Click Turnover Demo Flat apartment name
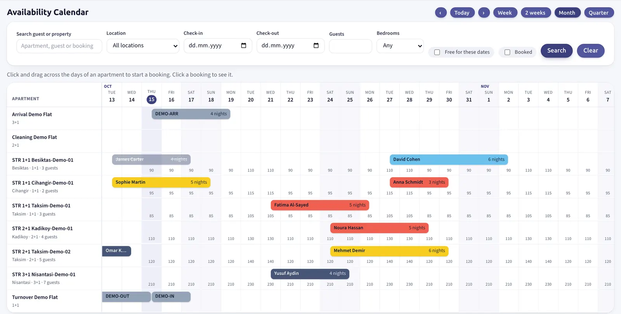Image resolution: width=621 pixels, height=314 pixels. [x=35, y=297]
